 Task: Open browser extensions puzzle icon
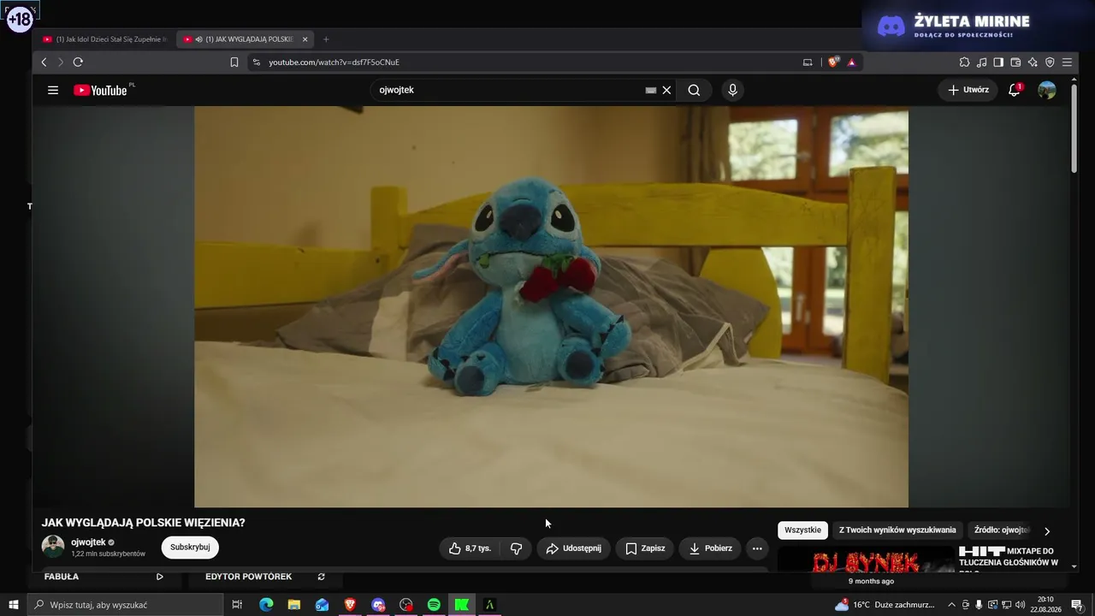pyautogui.click(x=965, y=62)
